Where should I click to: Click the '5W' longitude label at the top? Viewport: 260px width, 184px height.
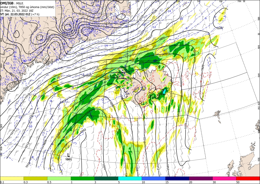click(199, 1)
